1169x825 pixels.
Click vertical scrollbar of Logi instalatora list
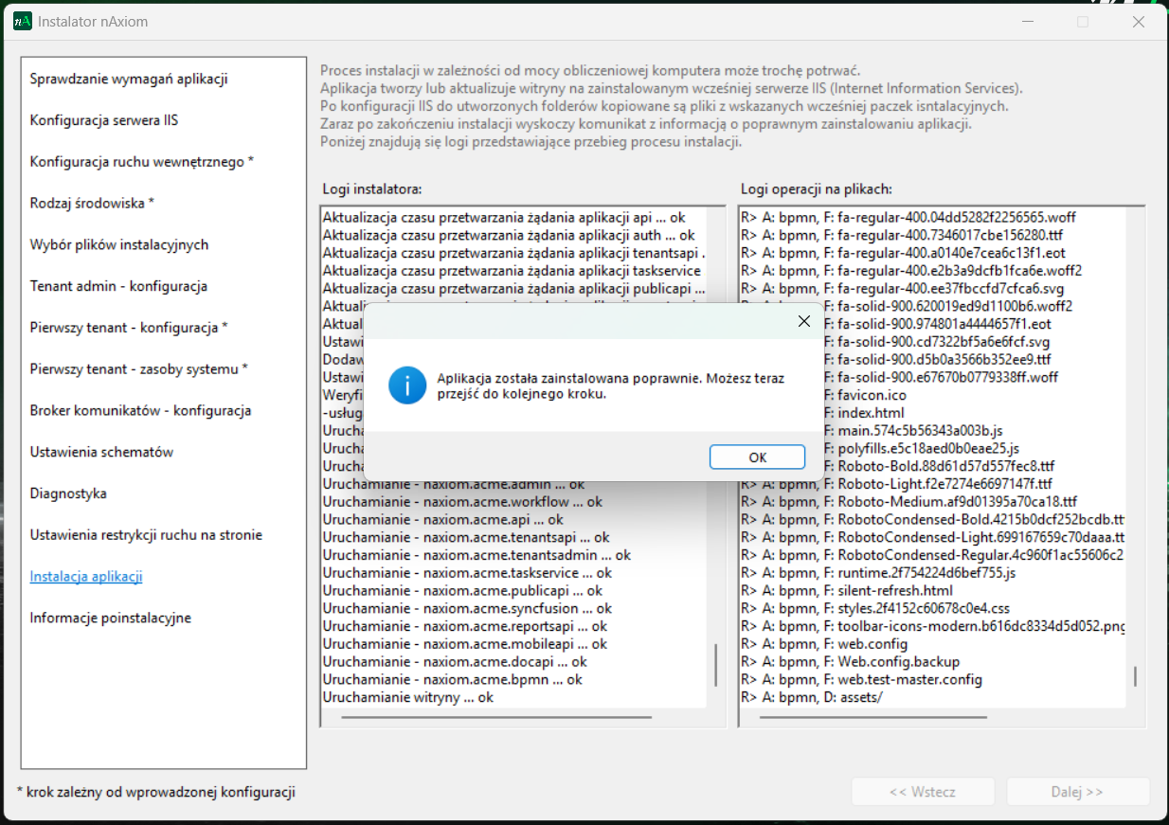click(x=715, y=666)
